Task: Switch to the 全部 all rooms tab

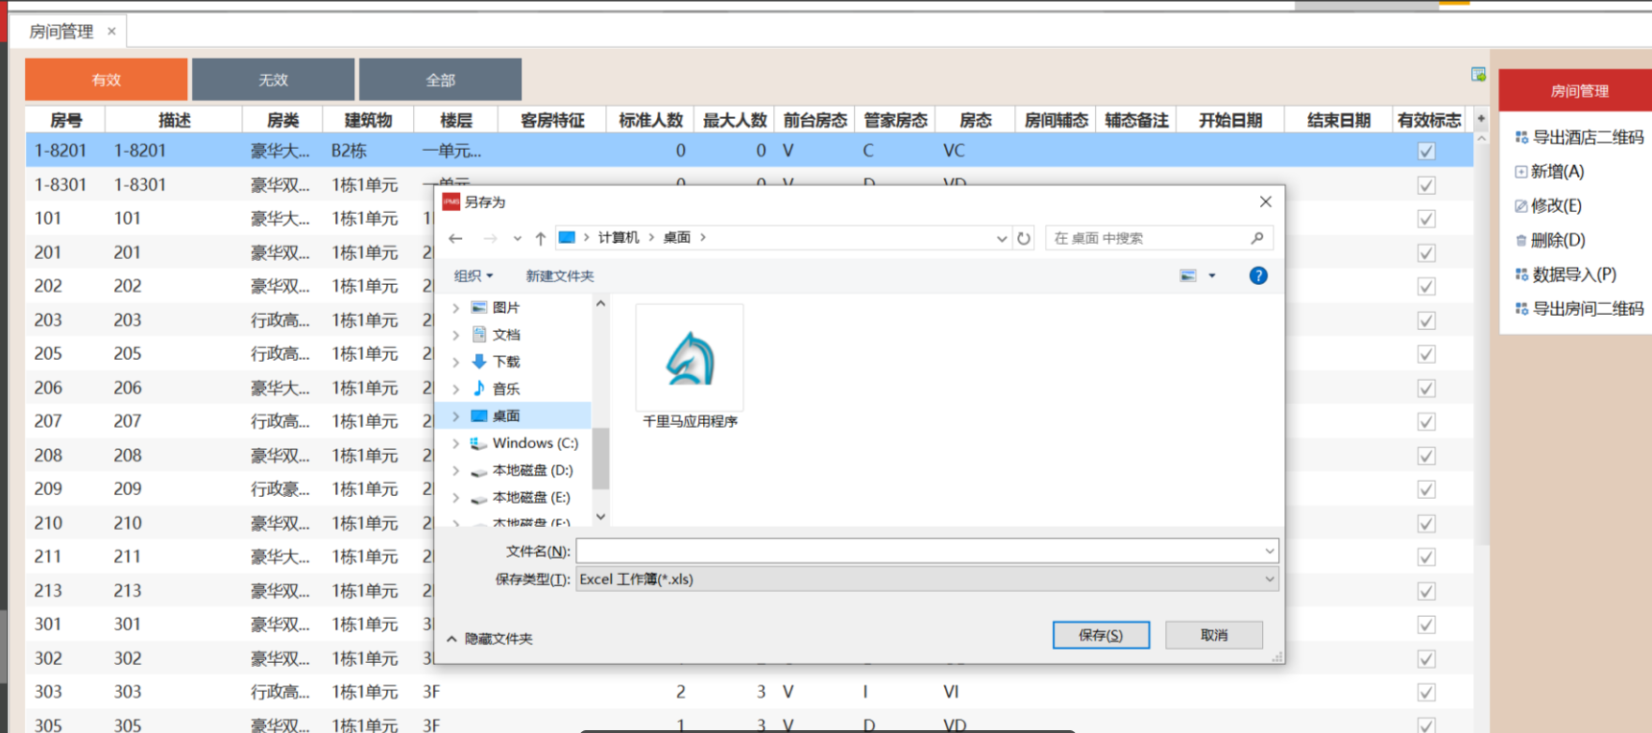Action: [x=440, y=80]
